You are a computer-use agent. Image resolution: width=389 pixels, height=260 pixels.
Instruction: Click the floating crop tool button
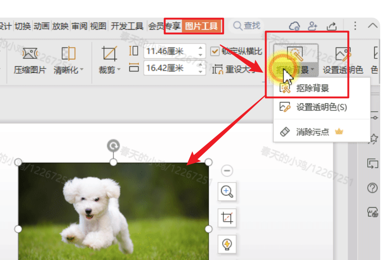[227, 218]
